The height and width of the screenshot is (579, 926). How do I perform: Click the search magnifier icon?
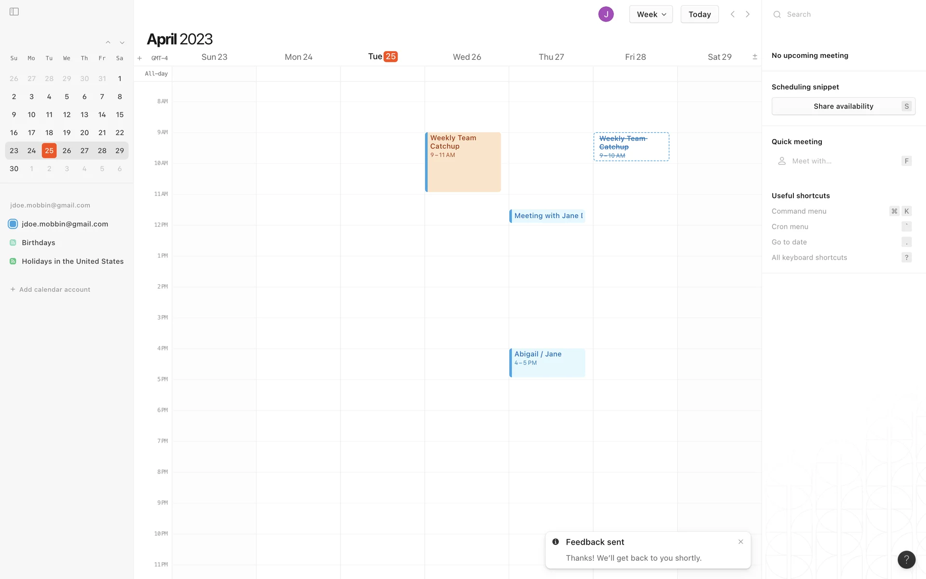click(777, 14)
